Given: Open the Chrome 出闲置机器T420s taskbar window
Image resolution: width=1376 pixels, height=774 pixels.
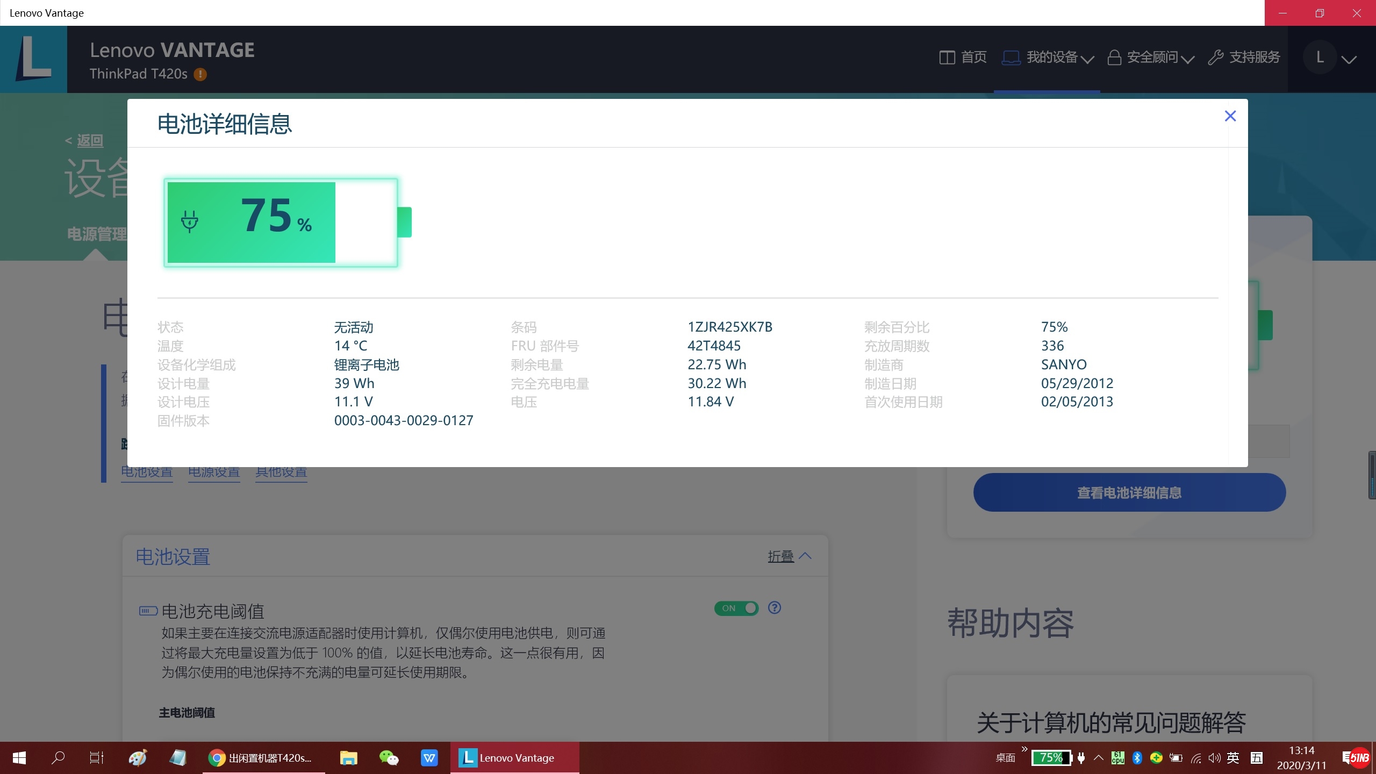Looking at the screenshot, I should click(x=263, y=758).
